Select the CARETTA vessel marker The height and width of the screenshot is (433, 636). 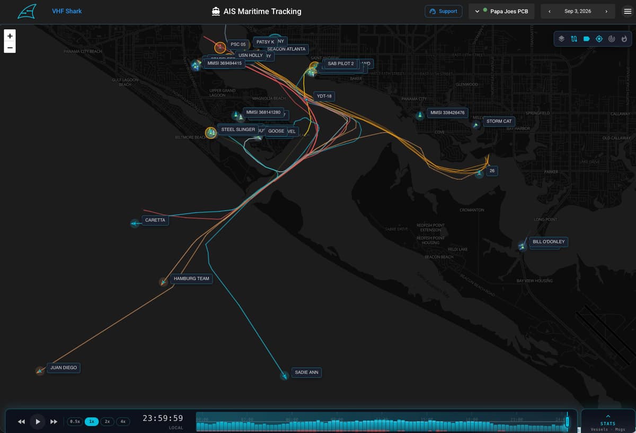pyautogui.click(x=134, y=223)
